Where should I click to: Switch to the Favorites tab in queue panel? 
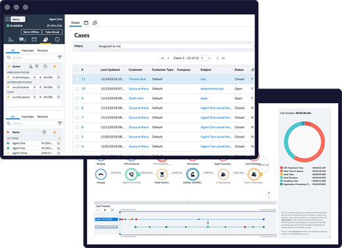[28, 51]
